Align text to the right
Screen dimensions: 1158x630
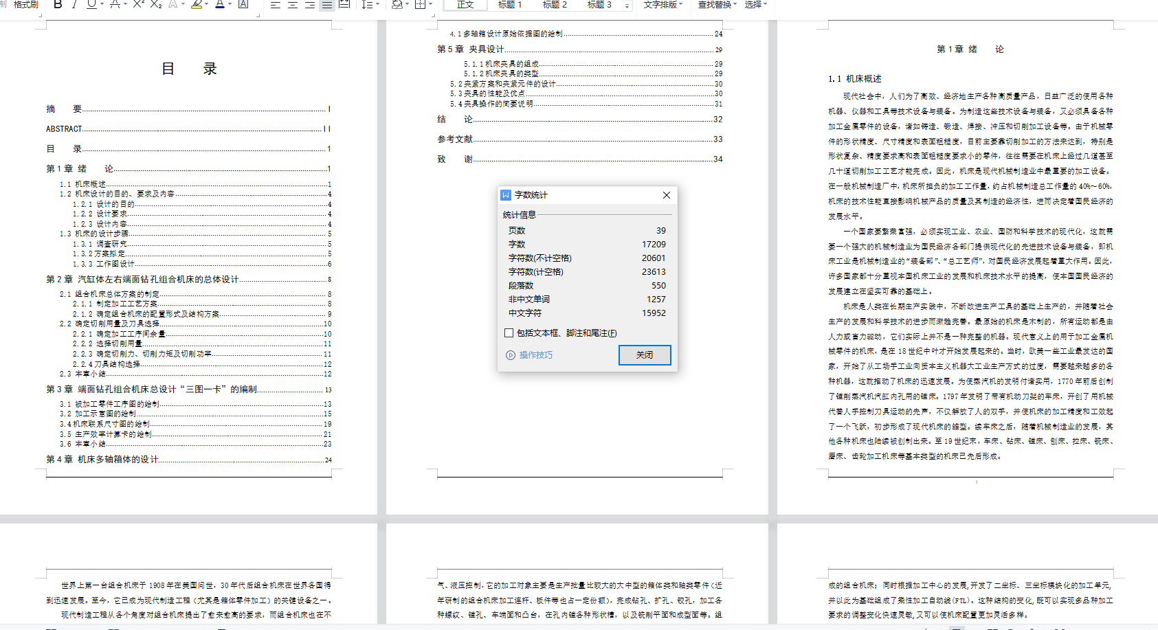point(309,4)
